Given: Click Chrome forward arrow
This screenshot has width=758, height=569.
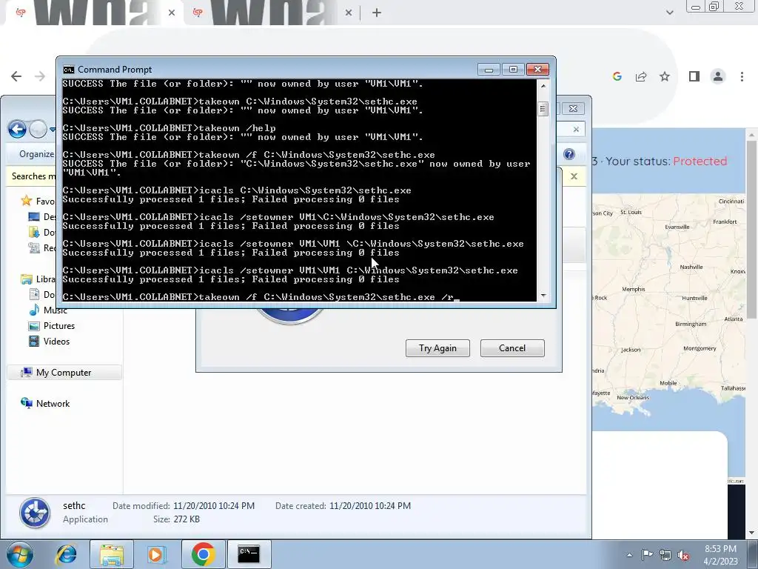Looking at the screenshot, I should 40,76.
